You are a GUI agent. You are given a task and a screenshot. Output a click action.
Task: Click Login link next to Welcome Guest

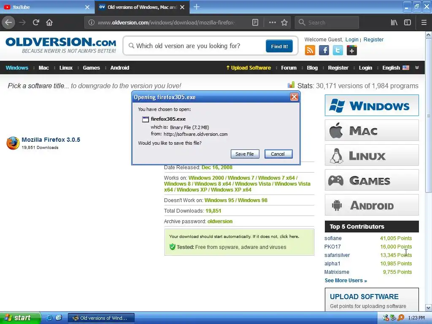(352, 39)
